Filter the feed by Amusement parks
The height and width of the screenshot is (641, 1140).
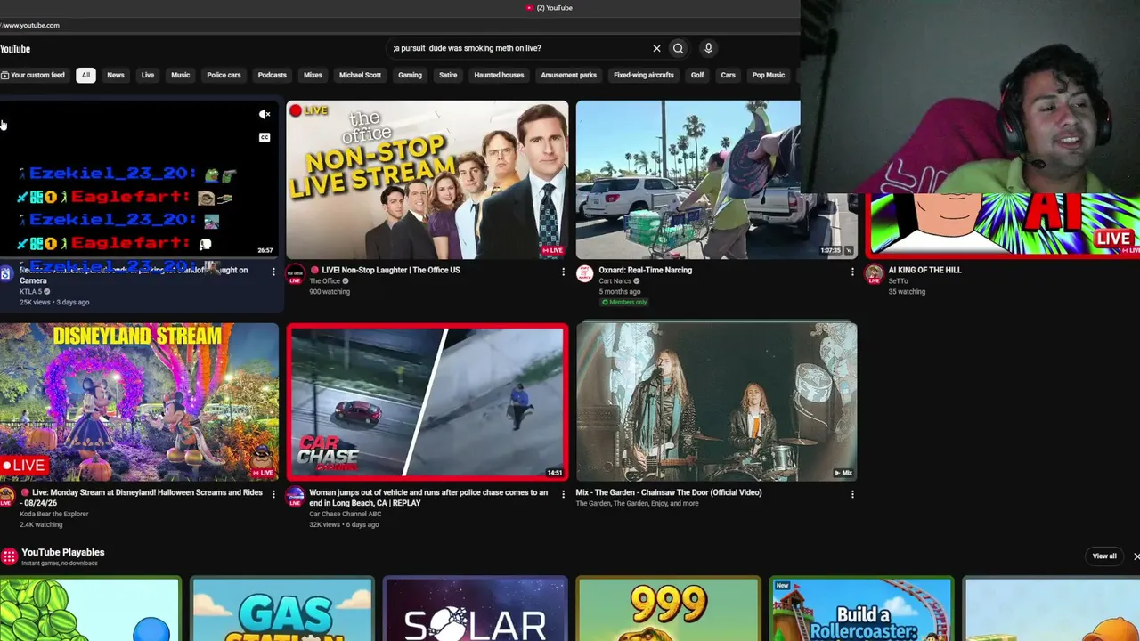click(x=568, y=75)
